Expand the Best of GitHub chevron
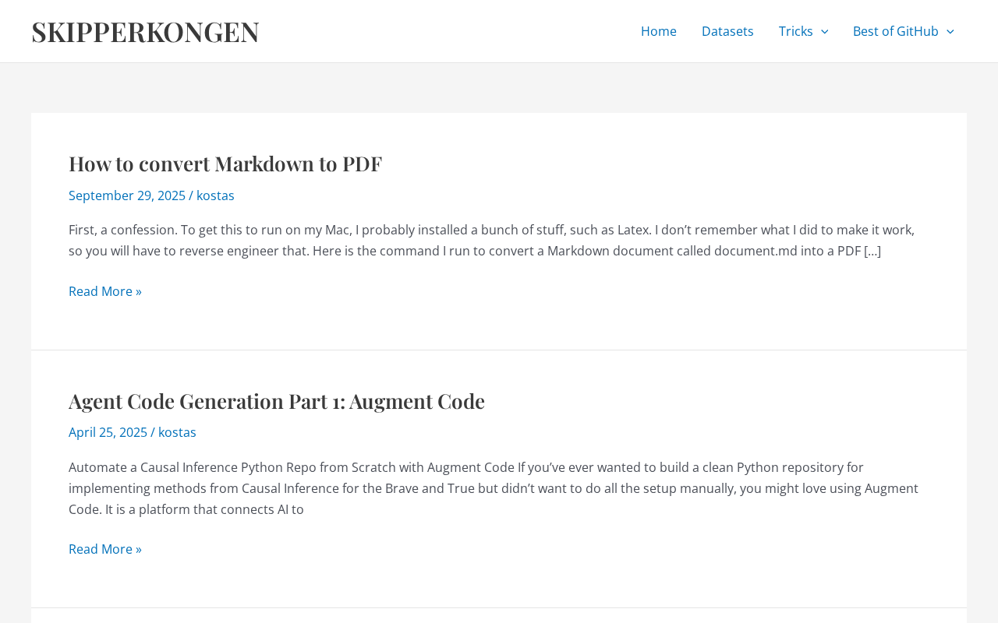Viewport: 998px width, 623px height. point(950,31)
